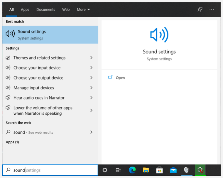This screenshot has height=178, width=223.
Task: Open the More filter dropdown
Action: (x=83, y=9)
